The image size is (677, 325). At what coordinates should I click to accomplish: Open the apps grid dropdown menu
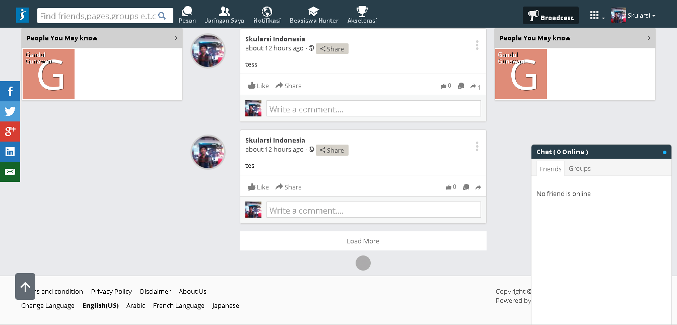click(x=597, y=16)
